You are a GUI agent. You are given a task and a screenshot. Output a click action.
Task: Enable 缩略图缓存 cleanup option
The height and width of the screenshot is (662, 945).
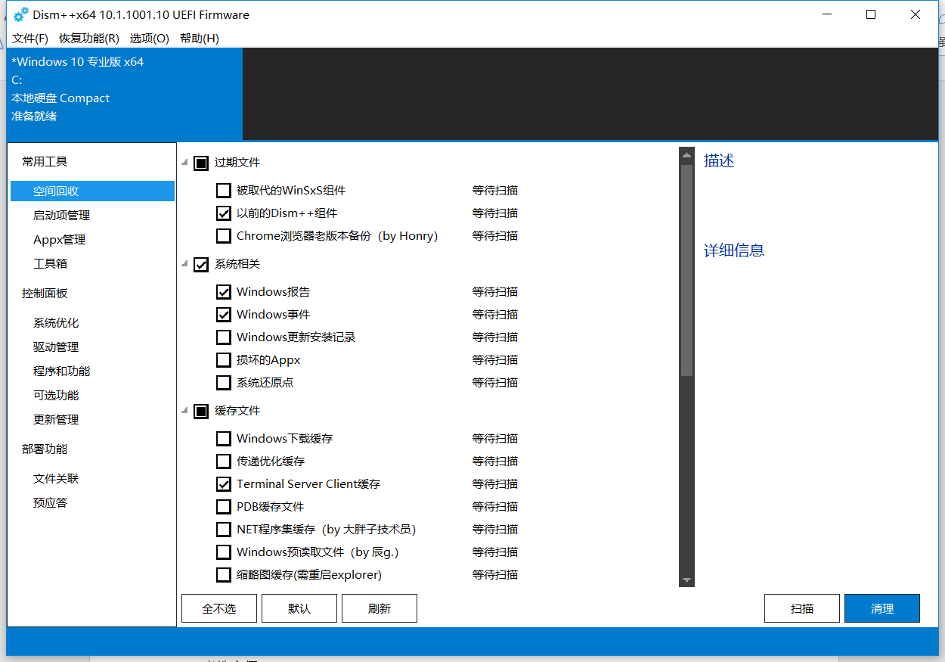point(223,574)
